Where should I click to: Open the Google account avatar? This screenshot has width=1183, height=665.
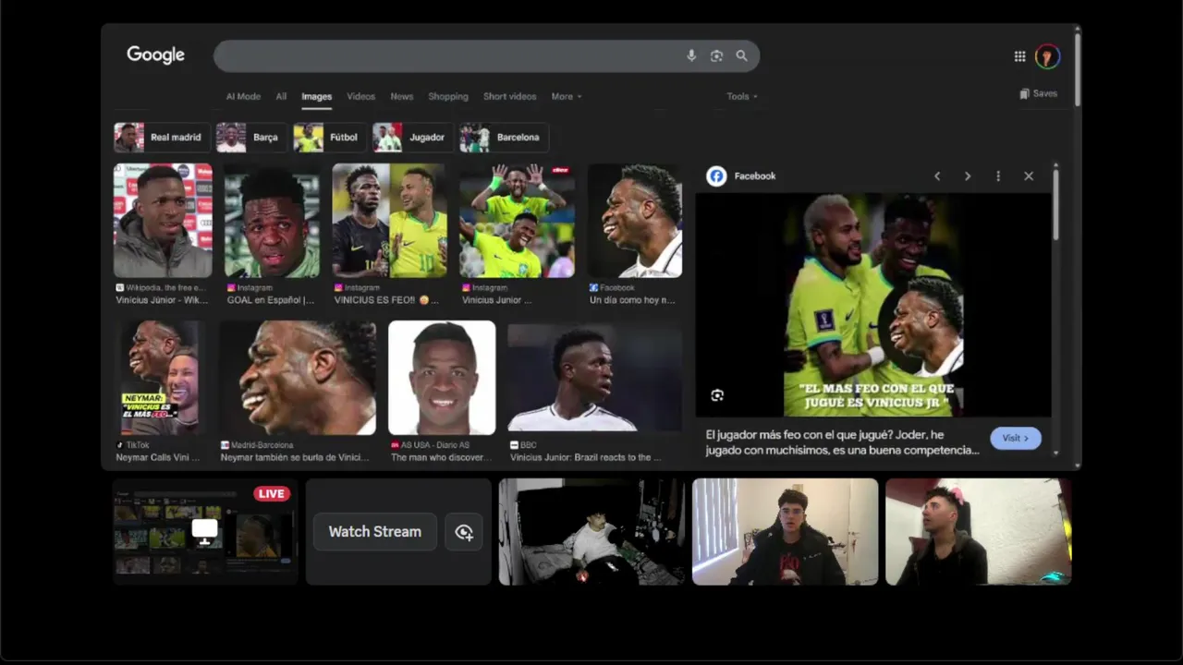(x=1047, y=56)
